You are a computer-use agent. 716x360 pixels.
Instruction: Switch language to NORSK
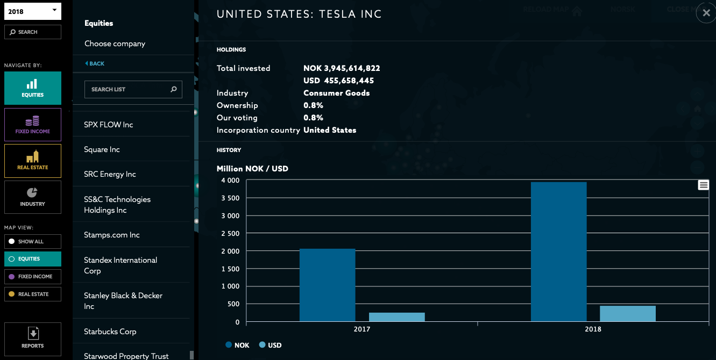tap(622, 9)
